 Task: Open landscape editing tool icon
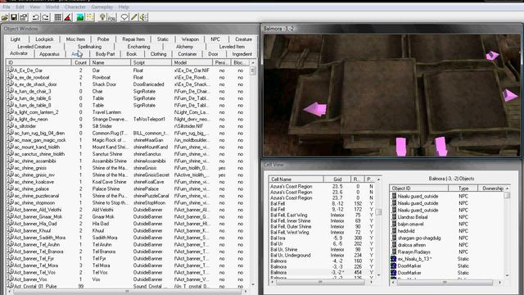80,17
